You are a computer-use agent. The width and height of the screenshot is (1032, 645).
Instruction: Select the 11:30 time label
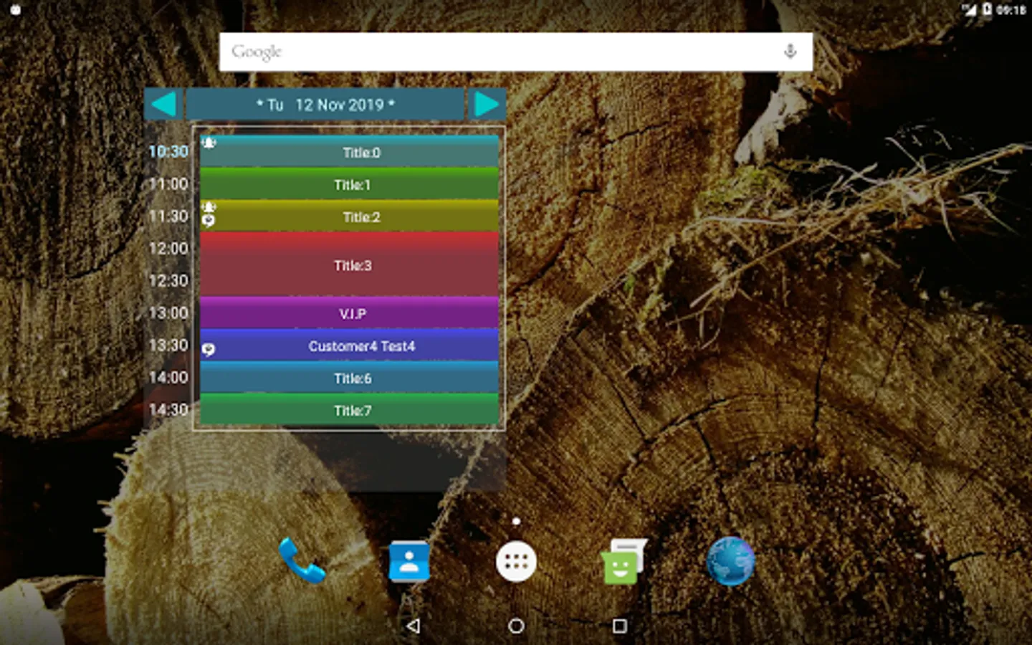[x=168, y=216]
